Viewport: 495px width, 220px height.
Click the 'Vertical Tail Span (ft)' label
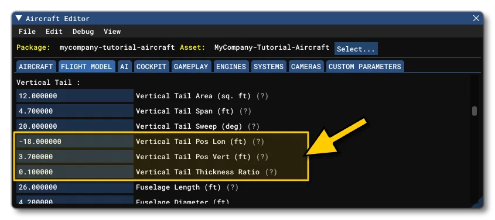[x=185, y=111]
